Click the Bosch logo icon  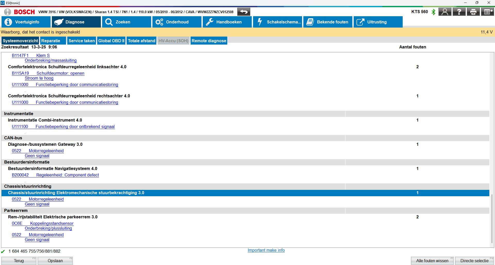7,12
